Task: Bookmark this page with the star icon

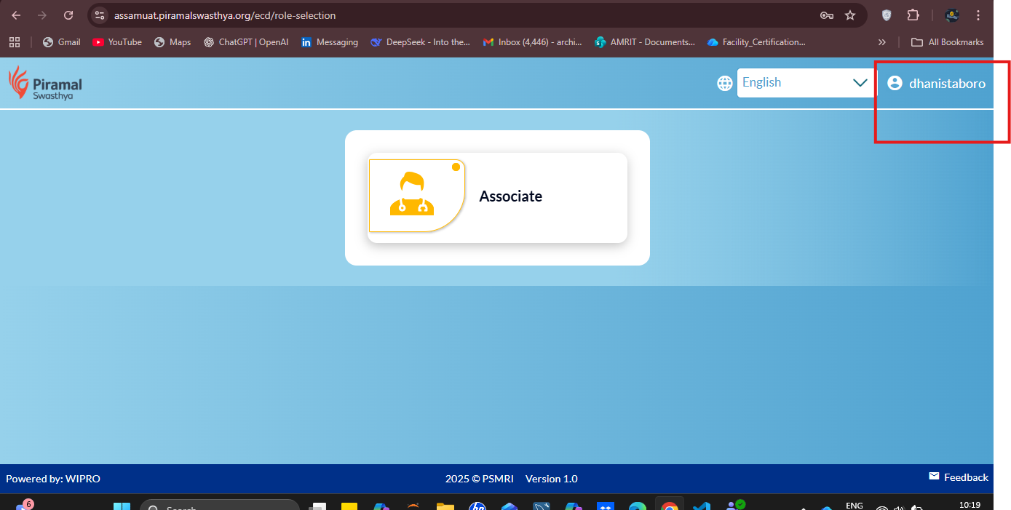Action: pyautogui.click(x=849, y=15)
